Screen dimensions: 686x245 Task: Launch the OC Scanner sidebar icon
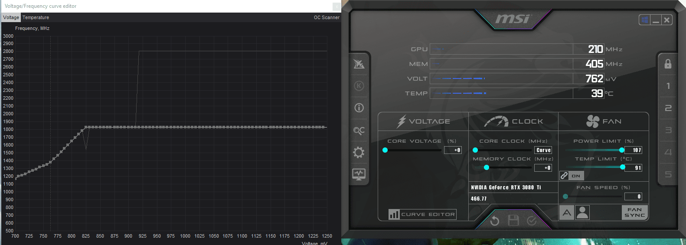tap(359, 130)
